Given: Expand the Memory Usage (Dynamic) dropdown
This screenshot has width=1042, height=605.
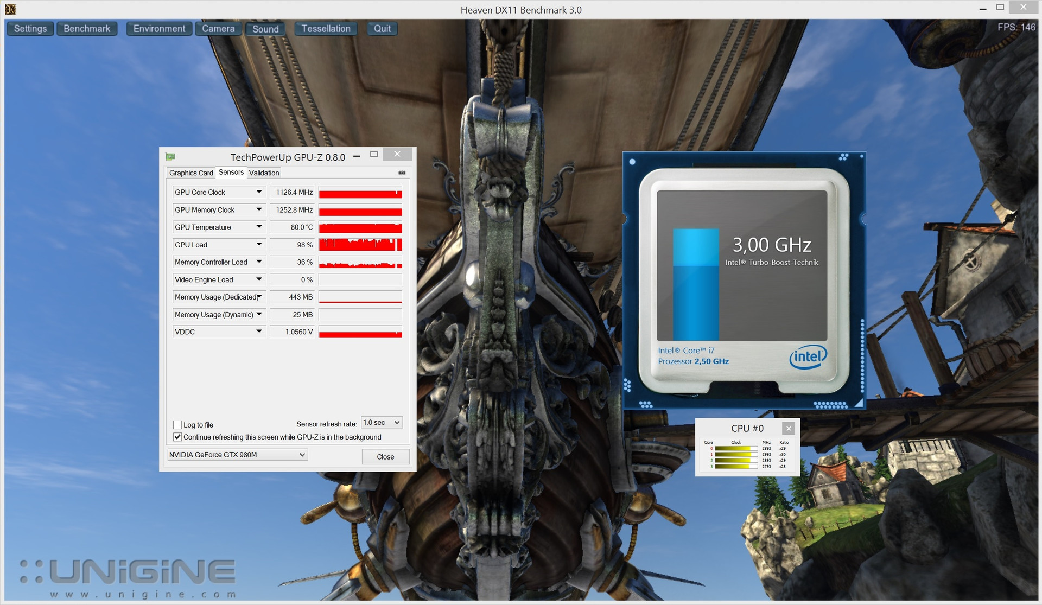Looking at the screenshot, I should (x=259, y=314).
